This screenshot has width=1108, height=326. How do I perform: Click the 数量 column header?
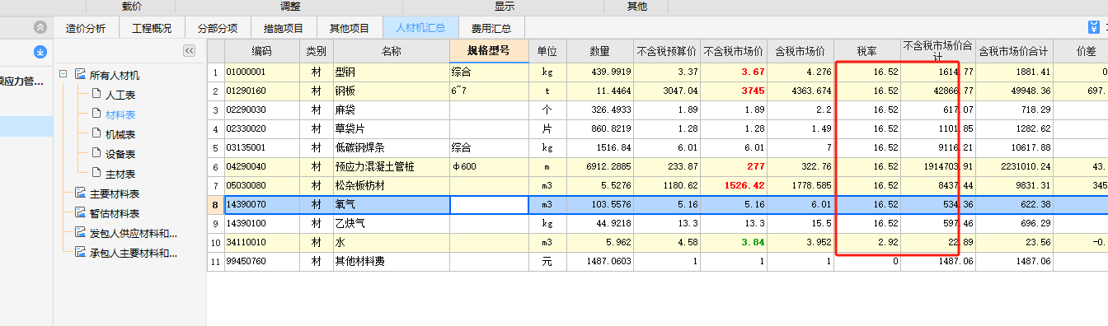pos(599,51)
